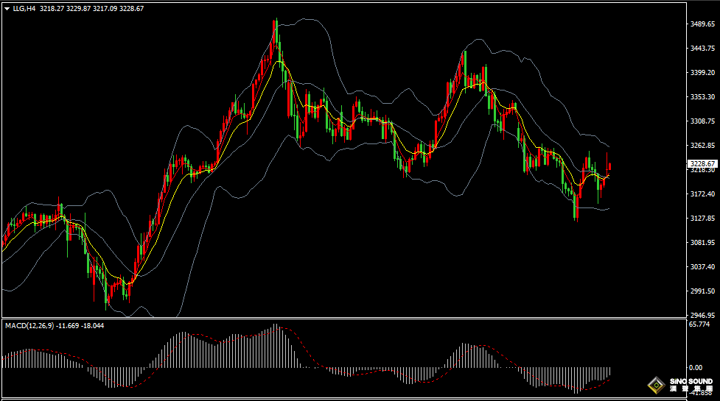Click the 0.00 MACD zero-level label
720x401 pixels.
tap(695, 367)
